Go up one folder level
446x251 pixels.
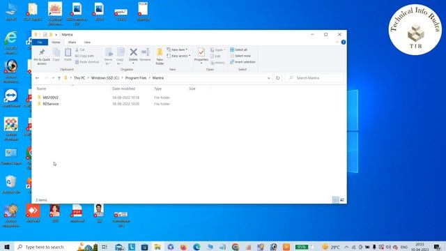coord(59,78)
